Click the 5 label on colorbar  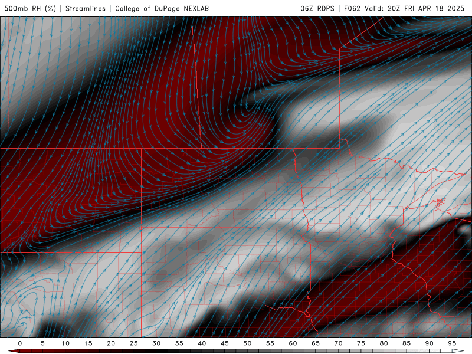42,343
